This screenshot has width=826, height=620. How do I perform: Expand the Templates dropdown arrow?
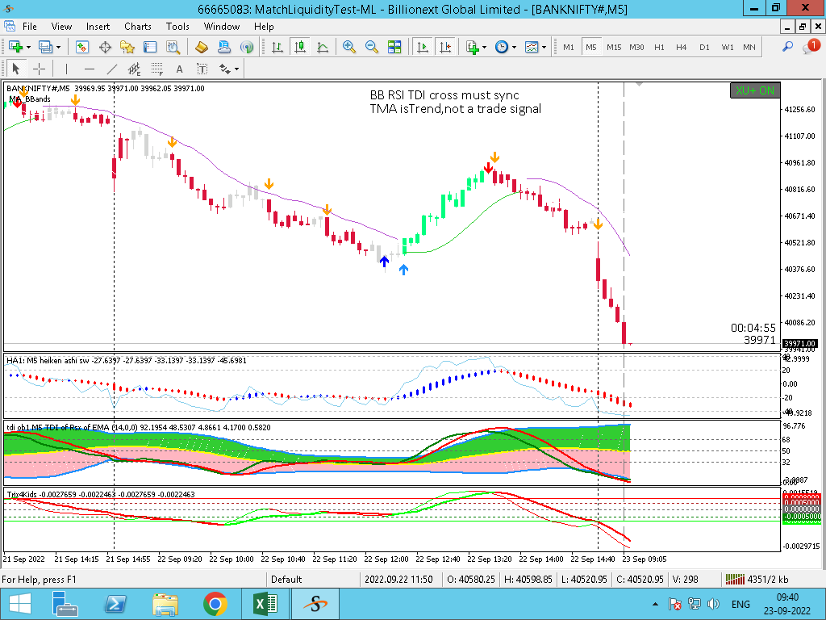point(544,47)
